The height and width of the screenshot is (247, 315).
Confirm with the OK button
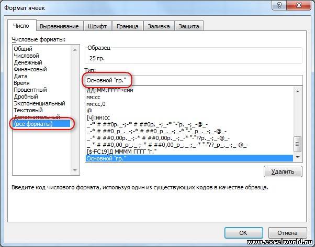243,232
